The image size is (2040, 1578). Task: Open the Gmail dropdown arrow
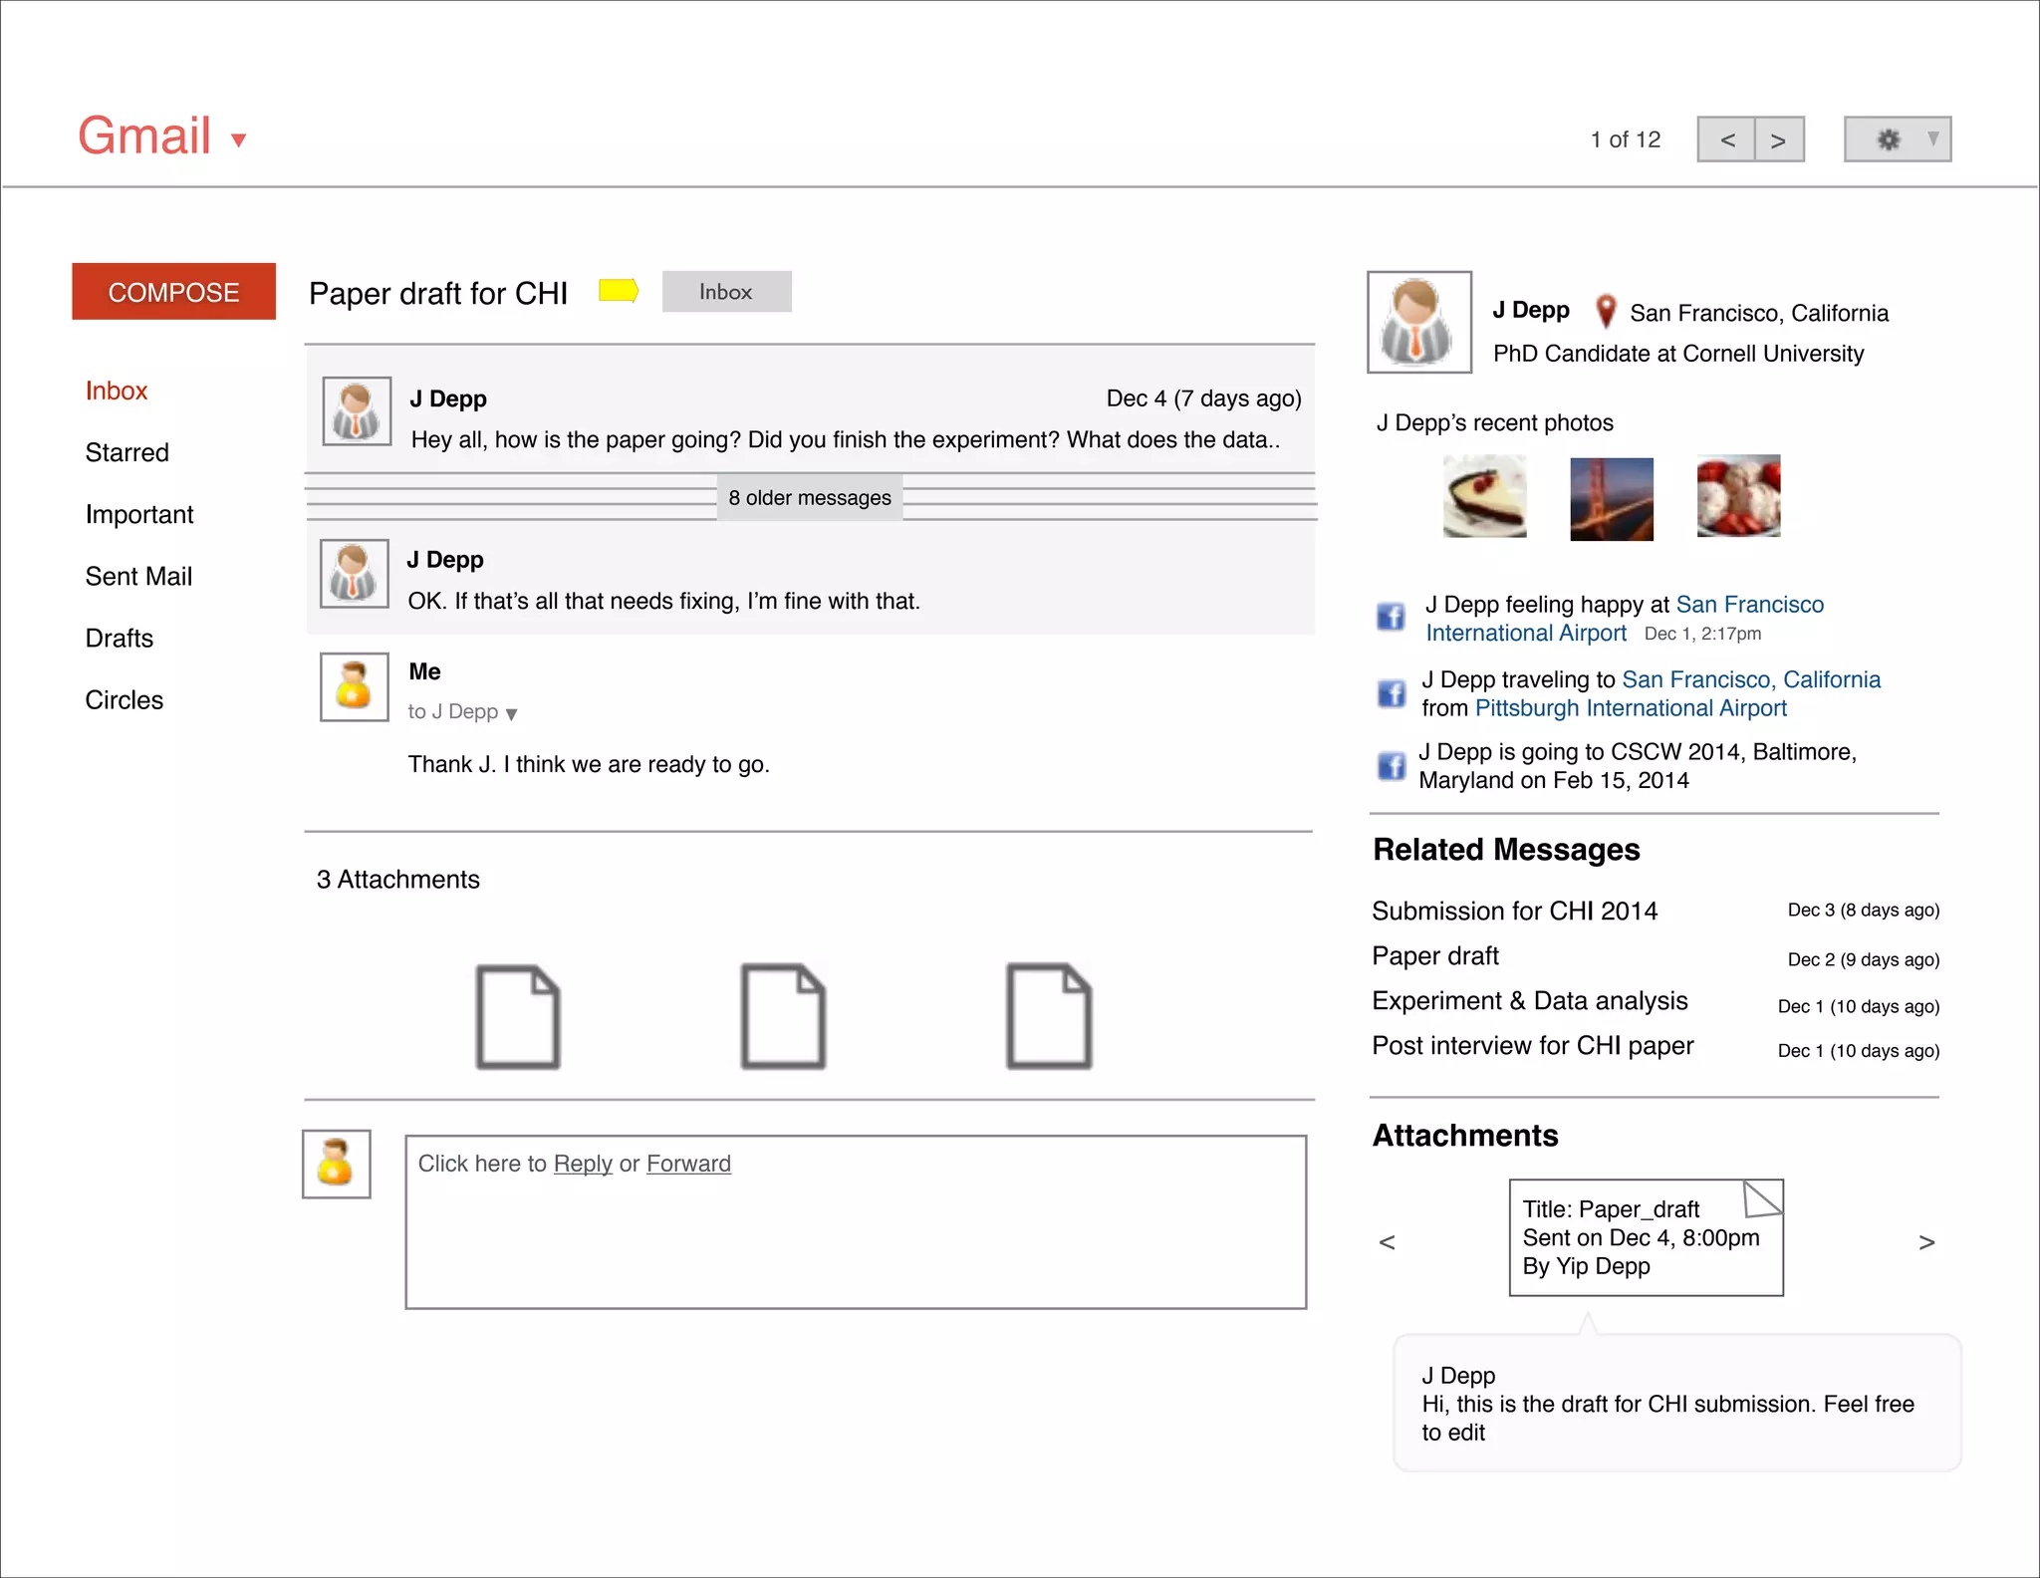[x=238, y=140]
